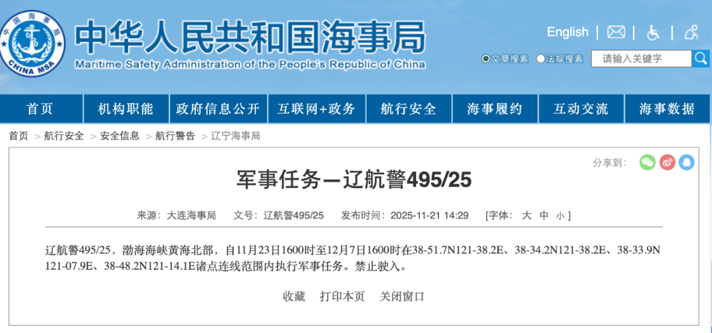This screenshot has width=712, height=333.
Task: Switch to the English site
Action: tap(567, 32)
